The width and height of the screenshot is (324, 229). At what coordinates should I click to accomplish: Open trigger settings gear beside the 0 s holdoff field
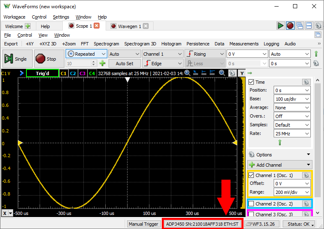316,63
